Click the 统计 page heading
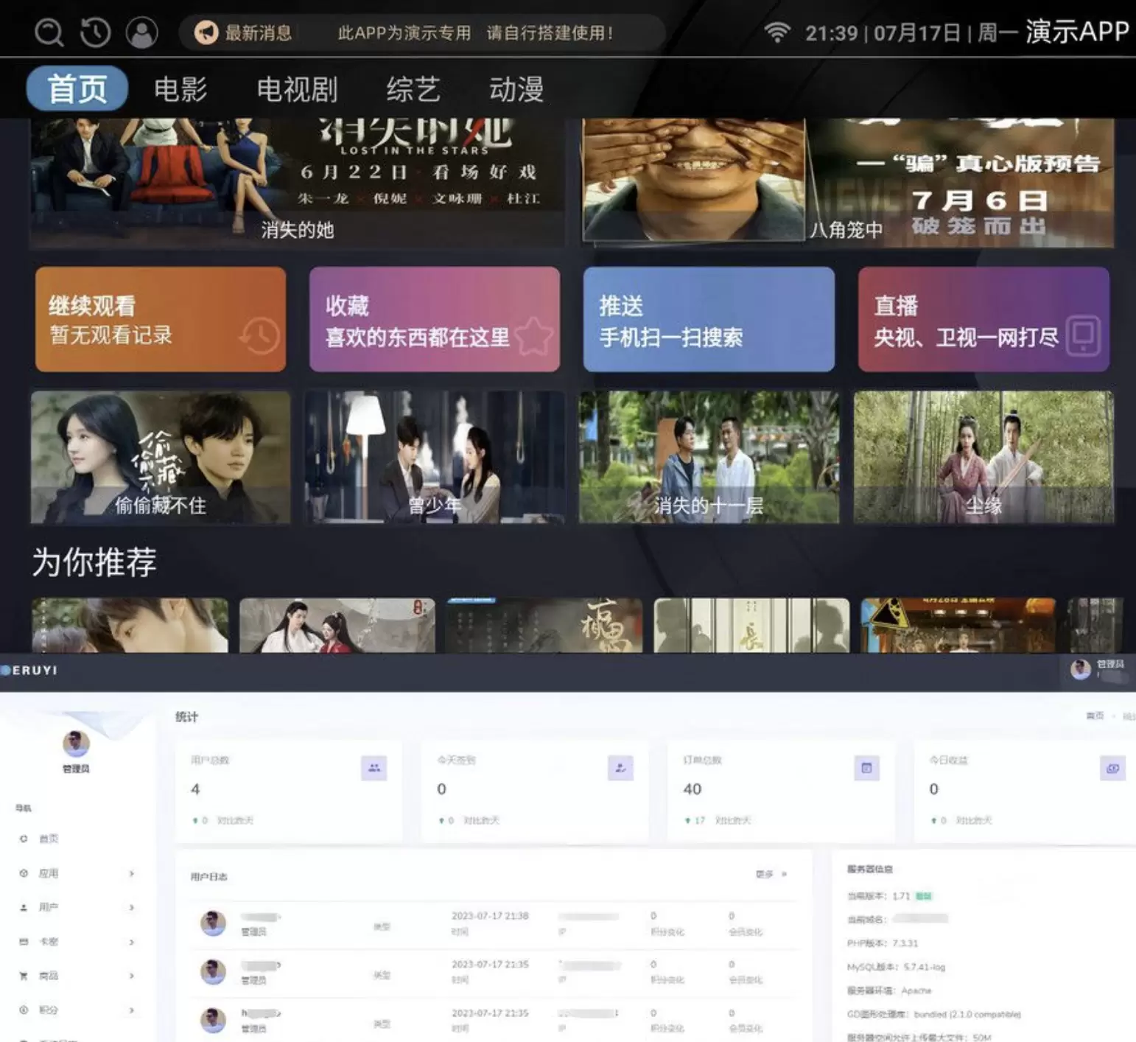Viewport: 1136px width, 1042px height. 186,716
